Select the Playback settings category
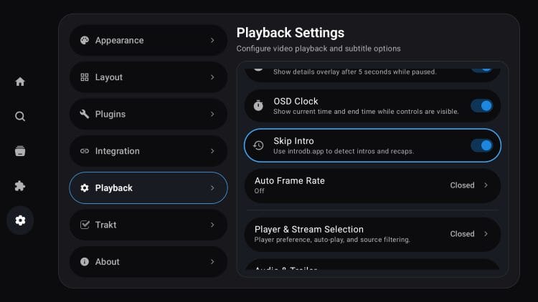The image size is (538, 302). pyautogui.click(x=148, y=188)
